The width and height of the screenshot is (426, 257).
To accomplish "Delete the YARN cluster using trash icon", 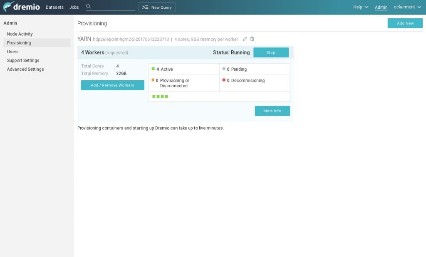I will [252, 39].
